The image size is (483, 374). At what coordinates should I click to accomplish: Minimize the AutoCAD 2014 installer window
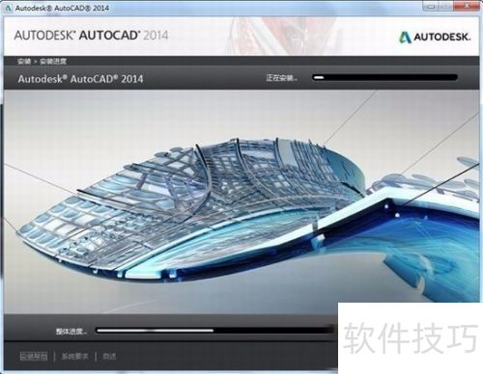(432, 5)
